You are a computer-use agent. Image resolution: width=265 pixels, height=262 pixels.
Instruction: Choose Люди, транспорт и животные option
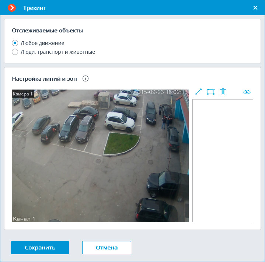[x=15, y=52]
